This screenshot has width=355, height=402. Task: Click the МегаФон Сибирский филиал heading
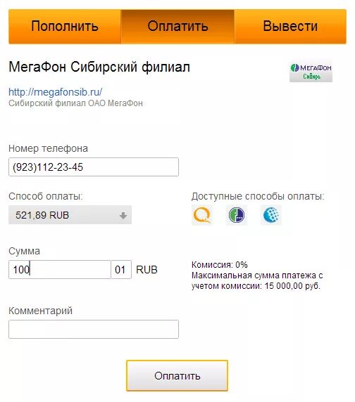pyautogui.click(x=99, y=67)
